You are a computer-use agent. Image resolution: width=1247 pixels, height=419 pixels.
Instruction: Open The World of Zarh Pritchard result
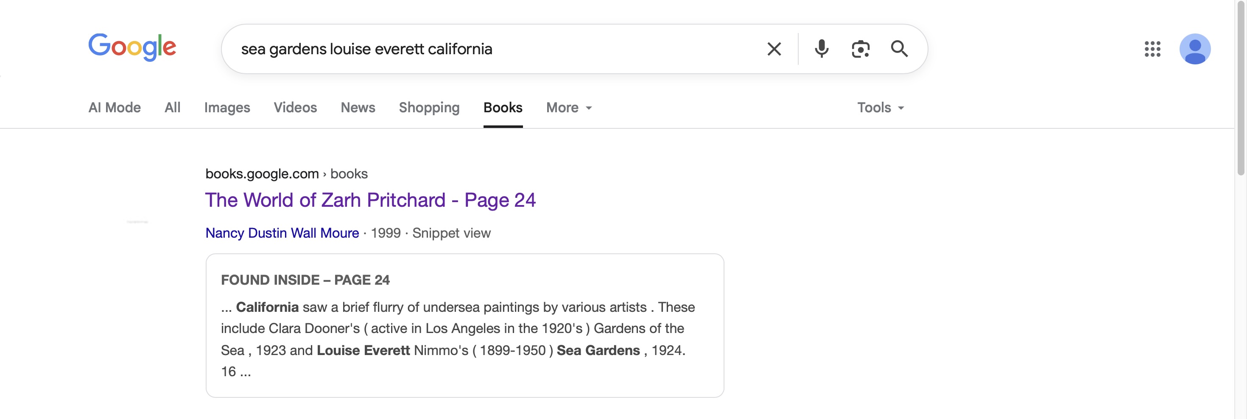(370, 200)
